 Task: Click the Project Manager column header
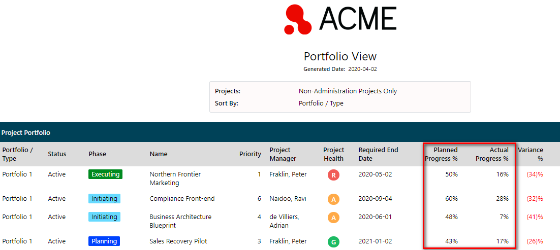(x=283, y=154)
